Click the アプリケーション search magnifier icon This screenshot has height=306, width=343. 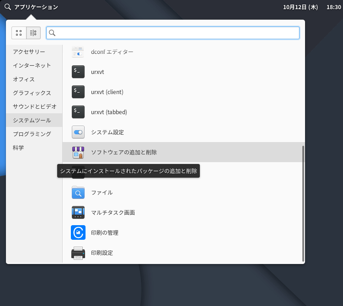click(8, 7)
